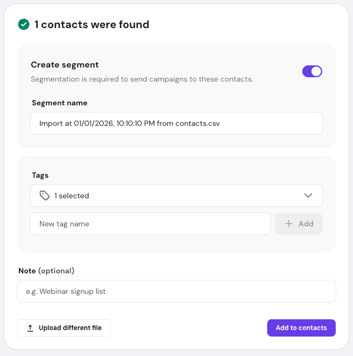Click into the New tag name field

(x=150, y=224)
